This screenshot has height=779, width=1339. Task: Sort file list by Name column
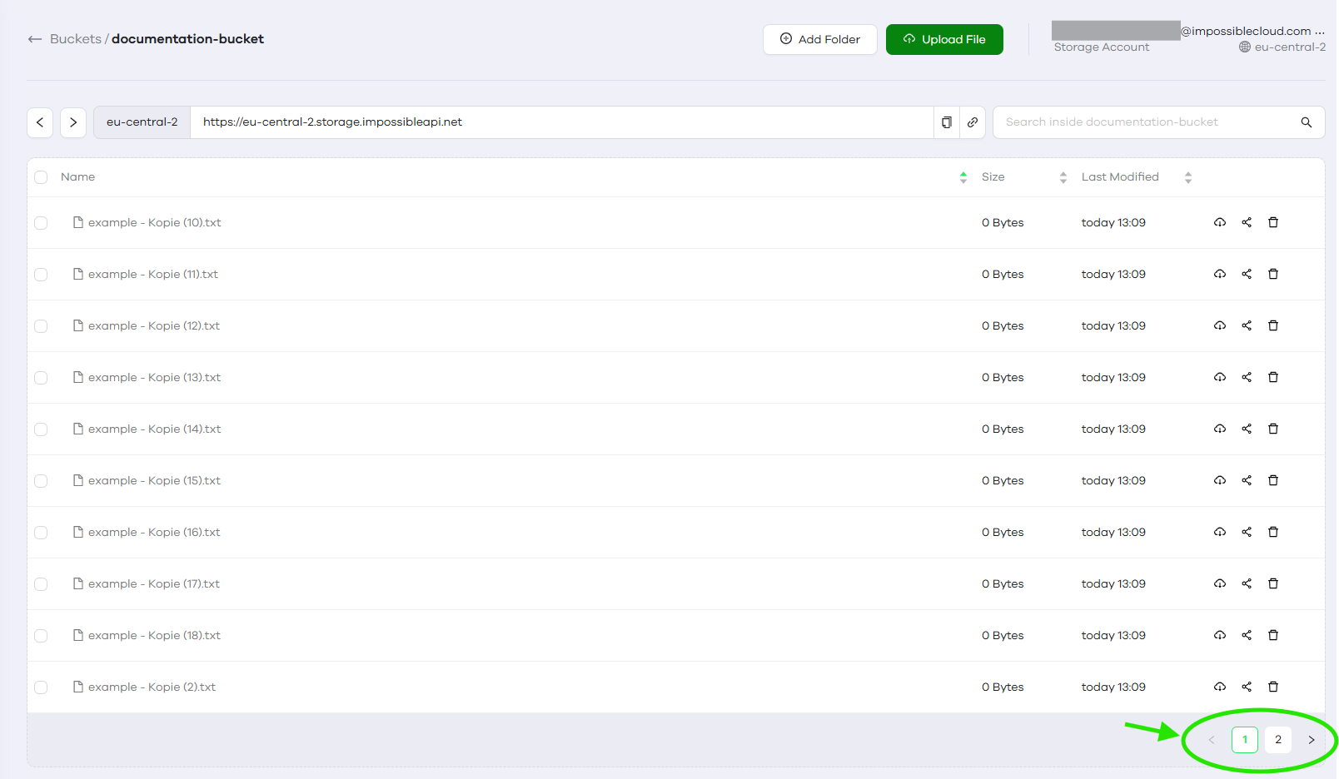[x=963, y=177]
